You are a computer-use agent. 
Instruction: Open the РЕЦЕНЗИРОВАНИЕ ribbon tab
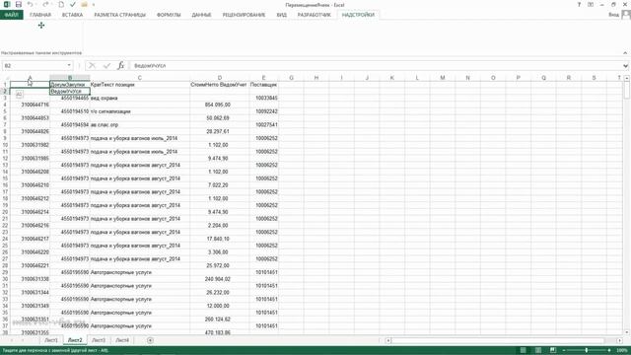point(244,15)
